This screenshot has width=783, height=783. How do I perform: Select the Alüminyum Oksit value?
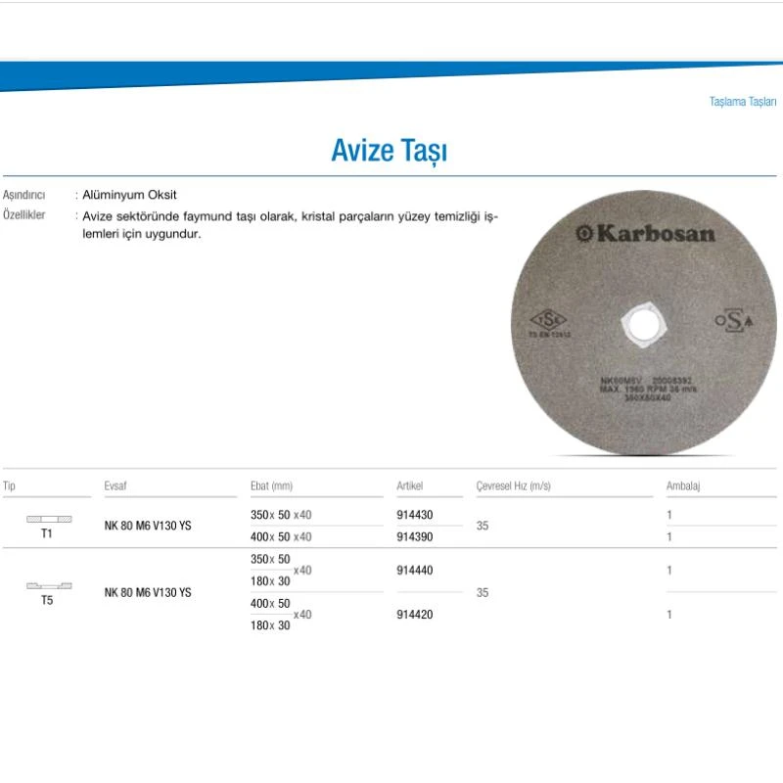[x=129, y=195]
